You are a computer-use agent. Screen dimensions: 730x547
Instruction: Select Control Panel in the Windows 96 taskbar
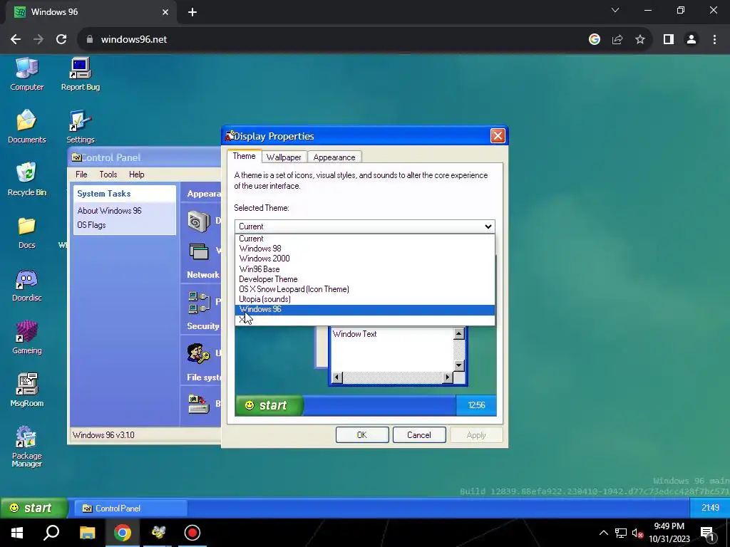(131, 509)
